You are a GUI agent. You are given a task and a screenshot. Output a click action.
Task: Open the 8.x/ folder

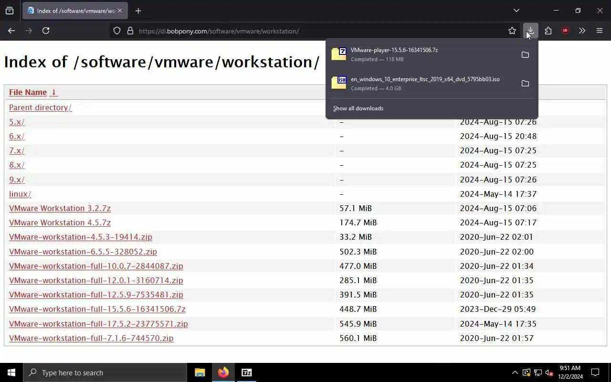pyautogui.click(x=17, y=165)
